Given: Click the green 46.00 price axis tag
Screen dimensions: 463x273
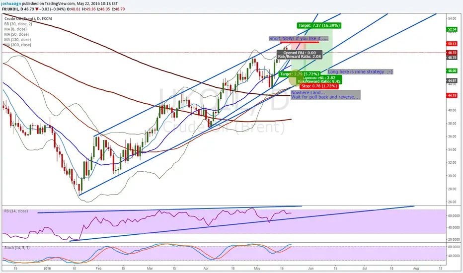Looking at the screenshot, I should click(452, 71).
